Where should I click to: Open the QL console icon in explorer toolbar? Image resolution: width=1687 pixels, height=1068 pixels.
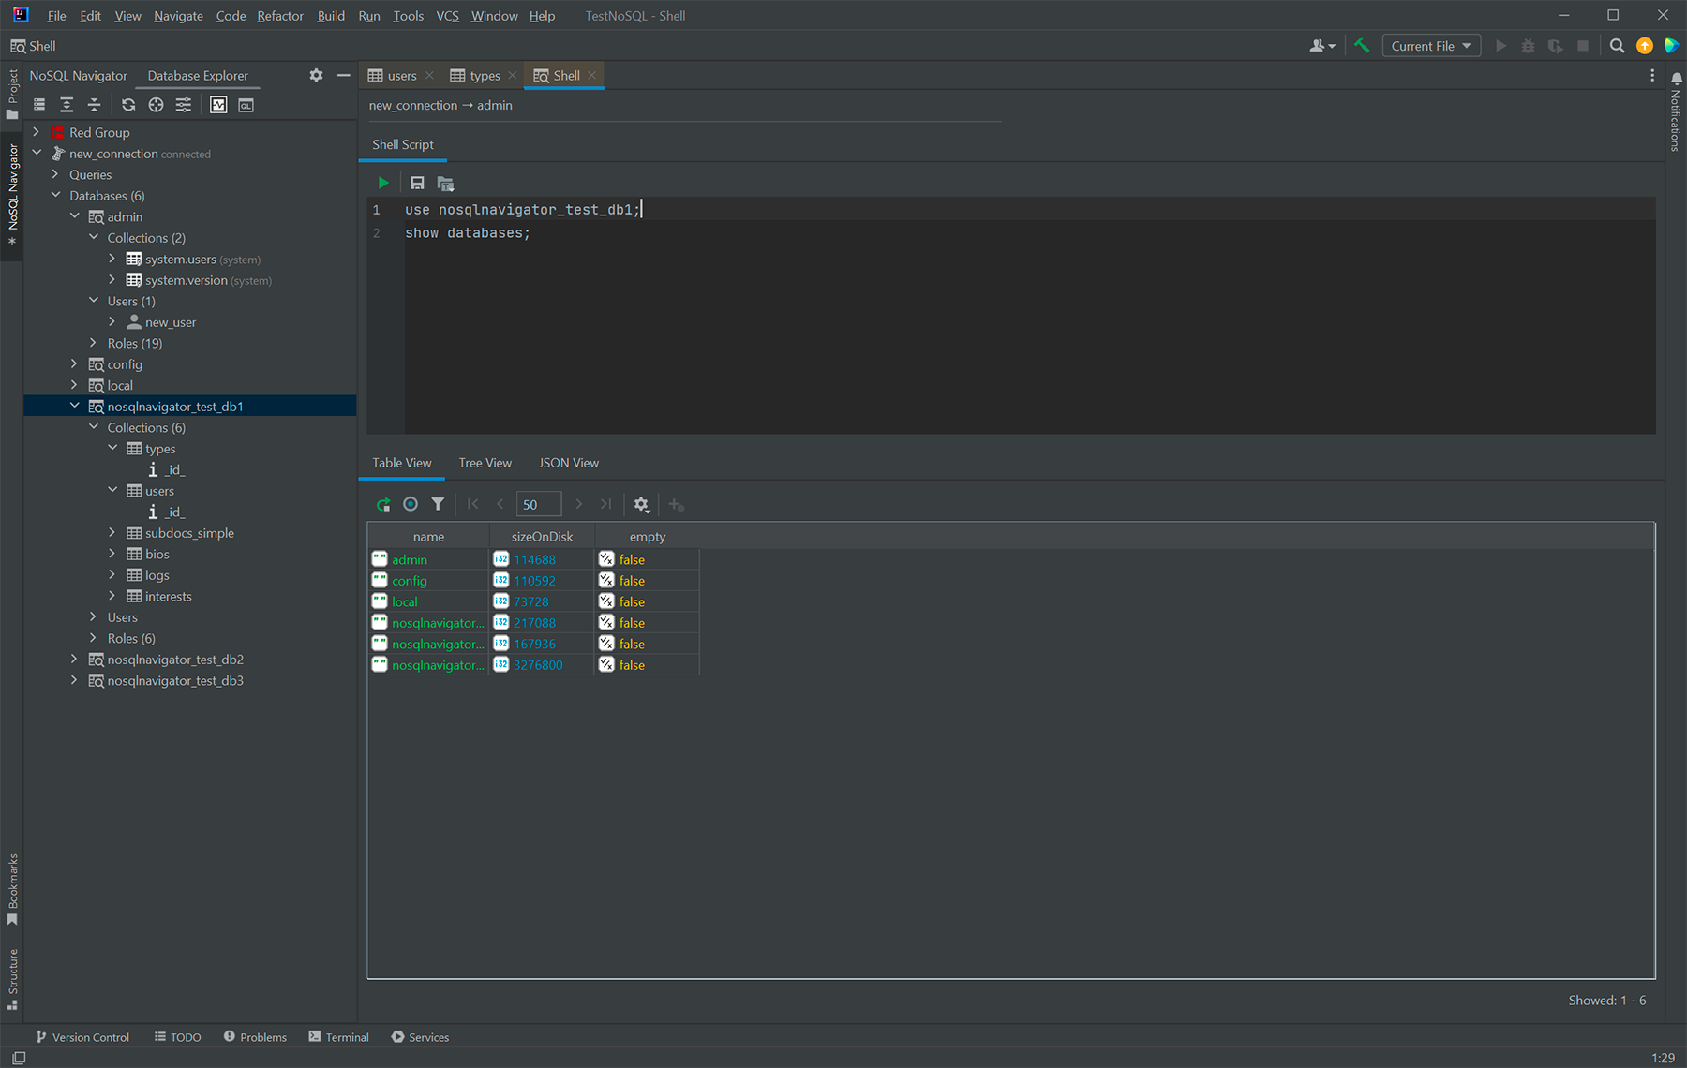(246, 105)
